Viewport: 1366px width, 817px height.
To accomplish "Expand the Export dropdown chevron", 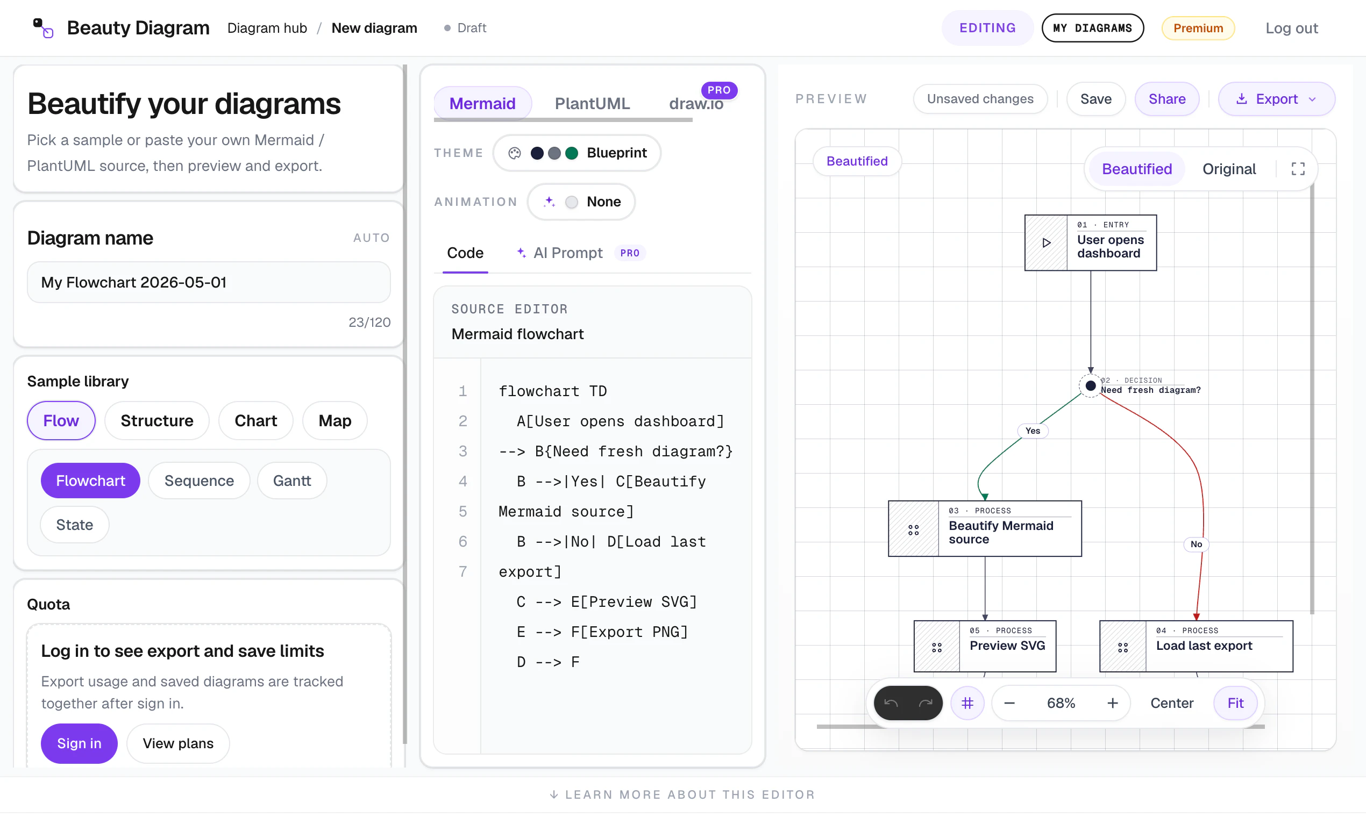I will 1312,99.
